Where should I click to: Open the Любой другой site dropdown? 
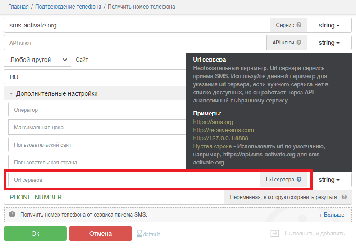37,60
